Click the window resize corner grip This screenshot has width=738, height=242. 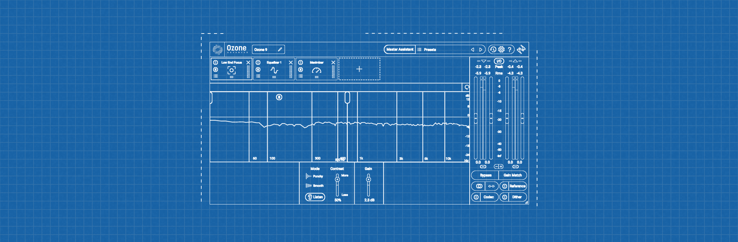coord(526,202)
